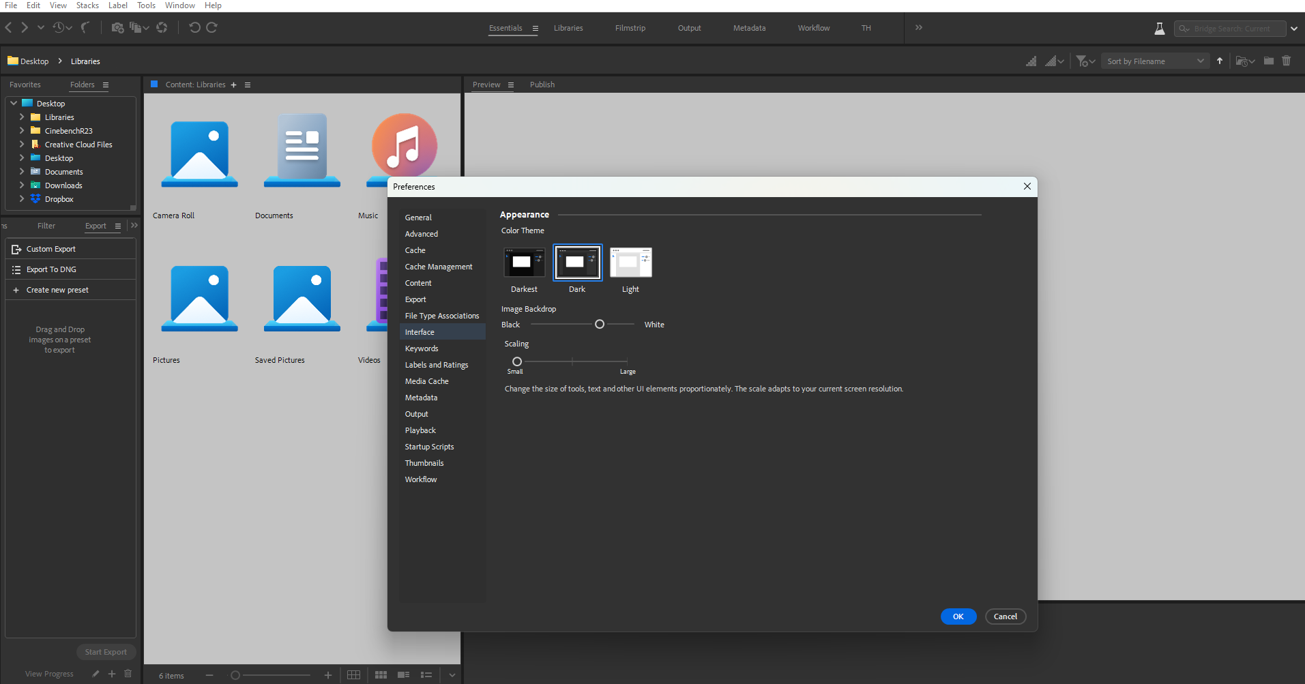
Task: Select the Return to Adobe Photoshop boomerang icon
Action: (87, 27)
